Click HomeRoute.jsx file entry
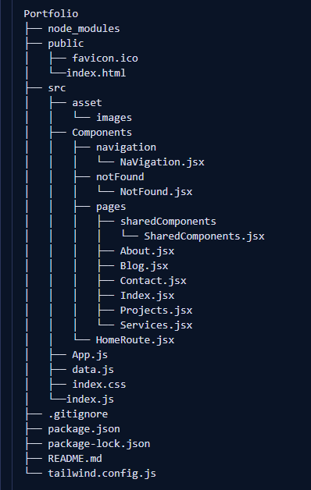Image resolution: width=311 pixels, height=490 pixels. point(135,339)
